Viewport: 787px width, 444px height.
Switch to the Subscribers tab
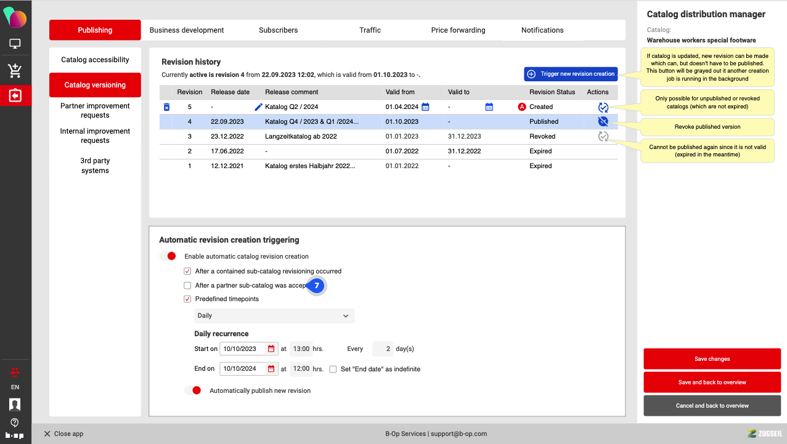click(278, 30)
